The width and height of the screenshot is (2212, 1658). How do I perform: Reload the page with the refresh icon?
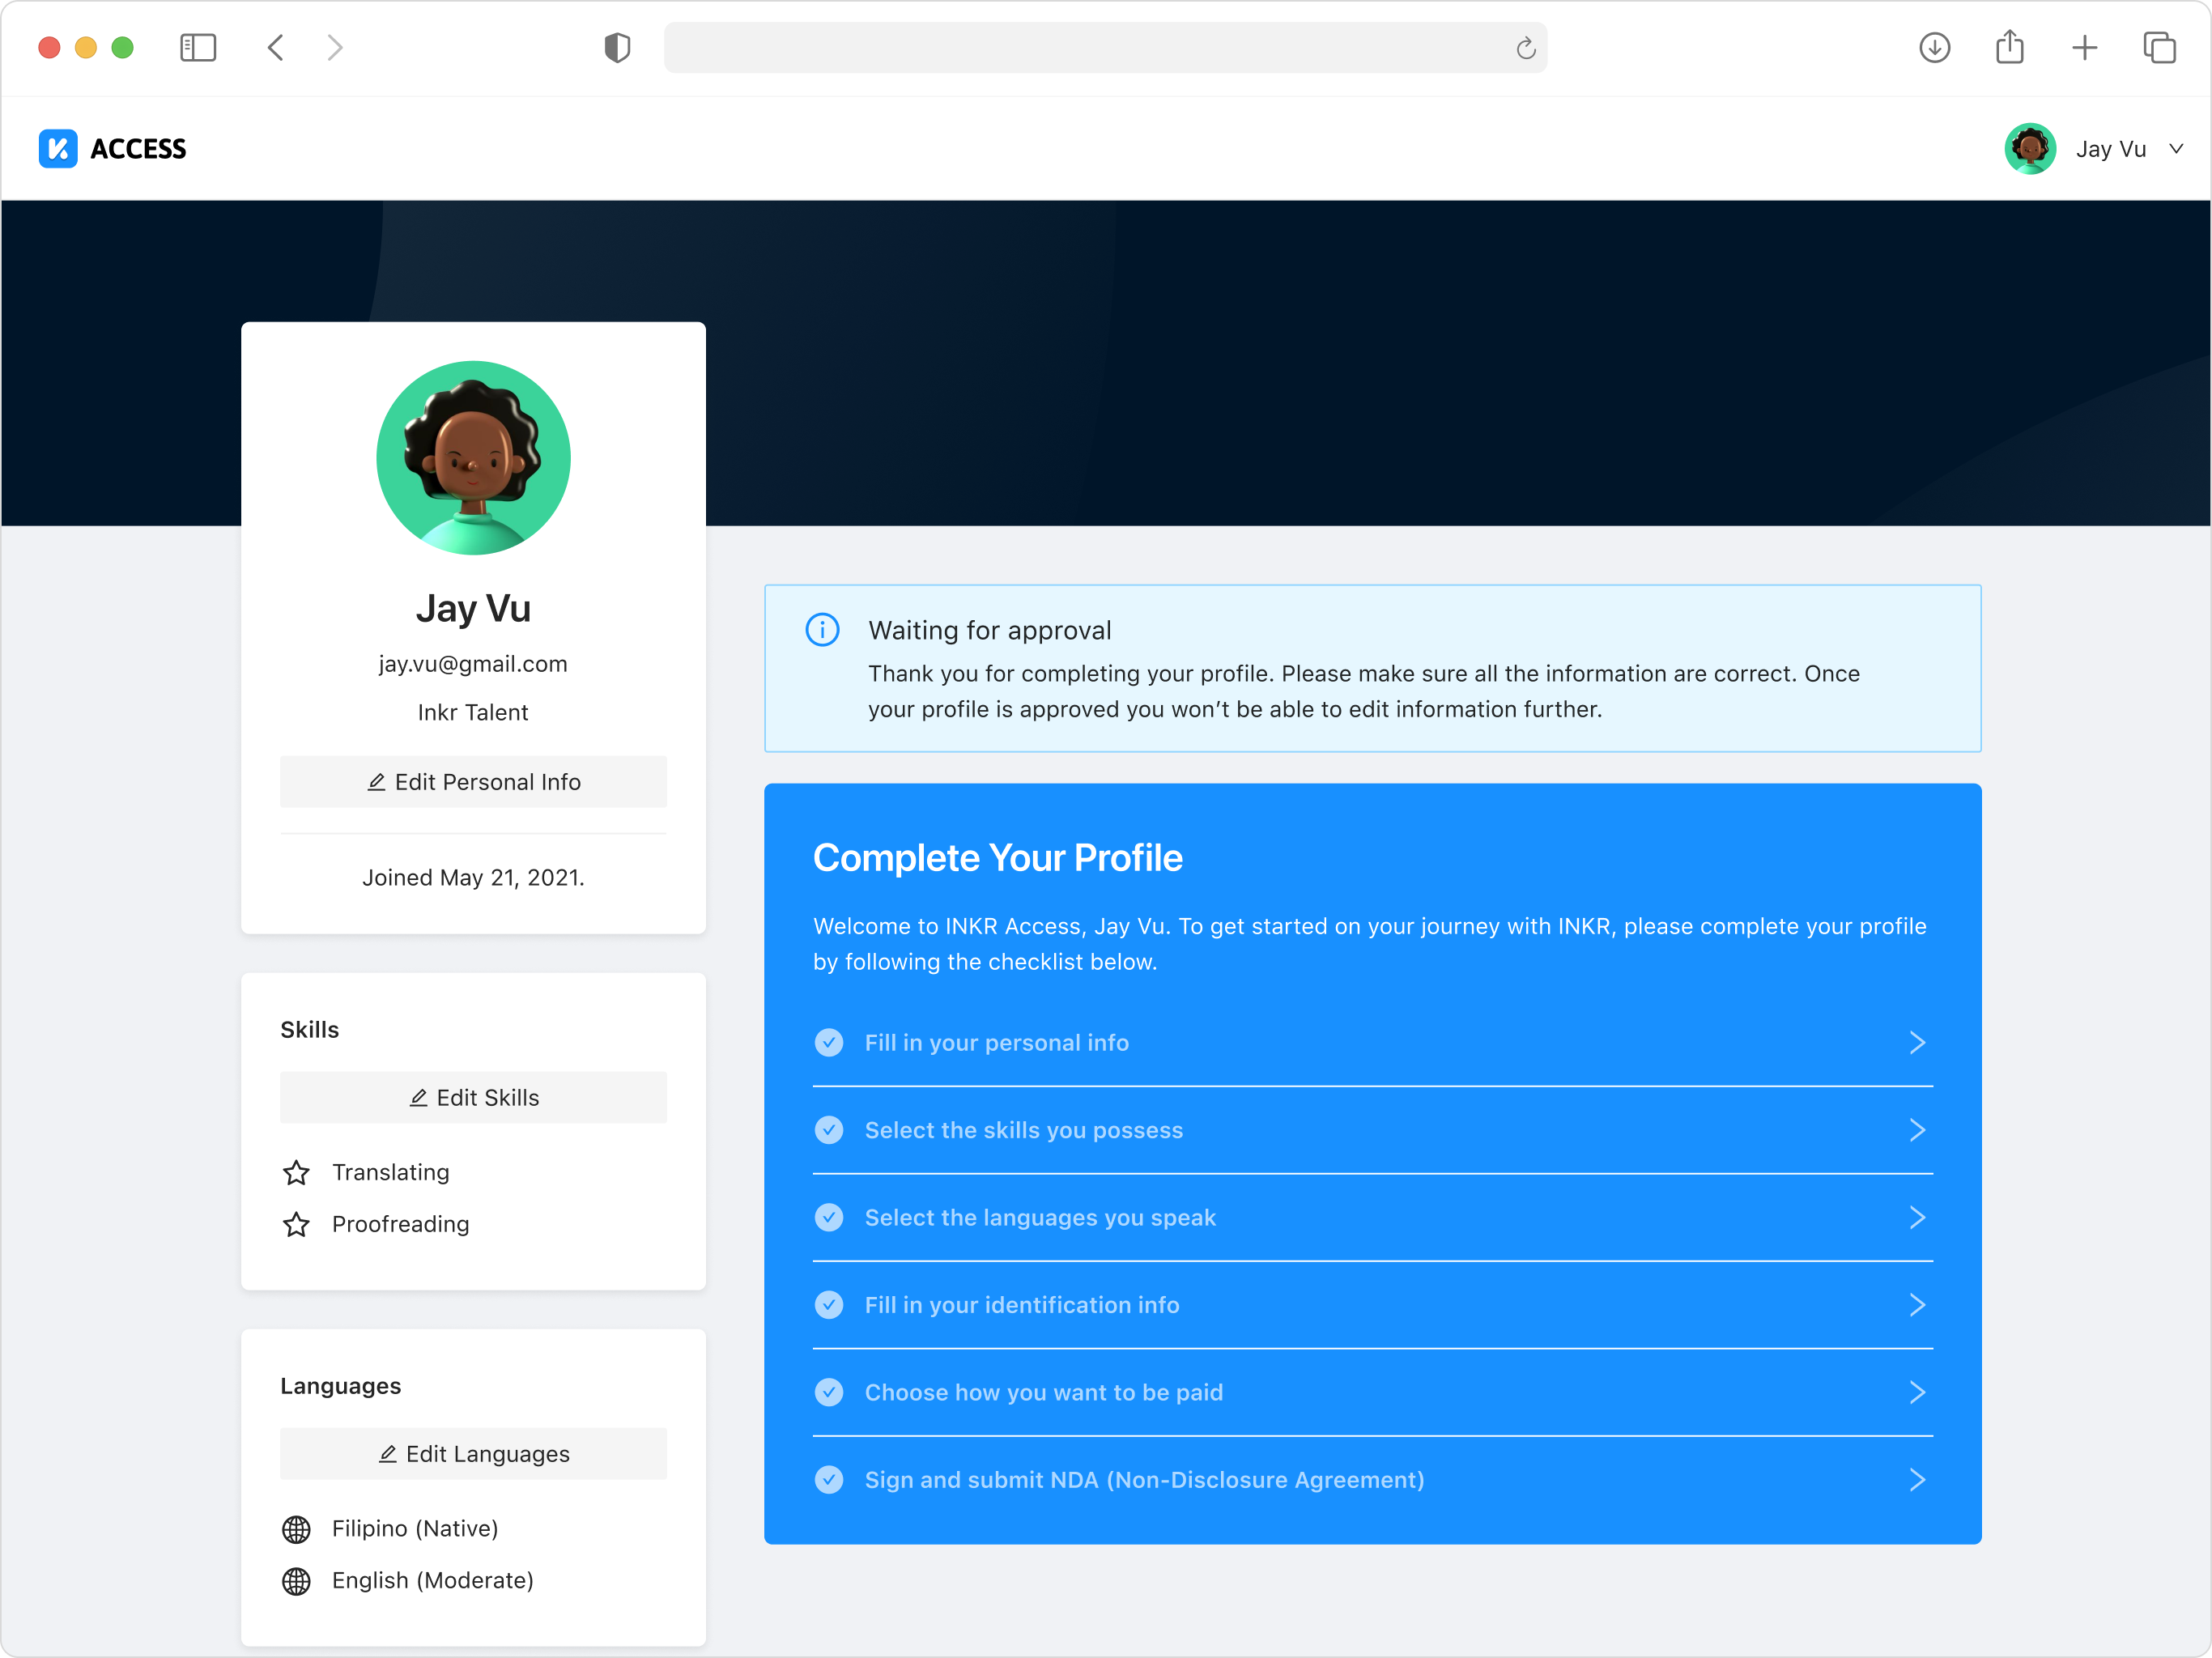pyautogui.click(x=1525, y=48)
